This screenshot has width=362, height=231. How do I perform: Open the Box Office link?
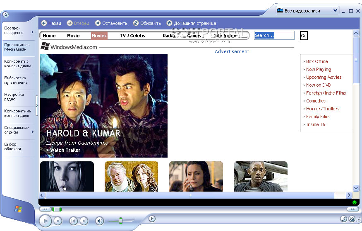click(x=317, y=61)
